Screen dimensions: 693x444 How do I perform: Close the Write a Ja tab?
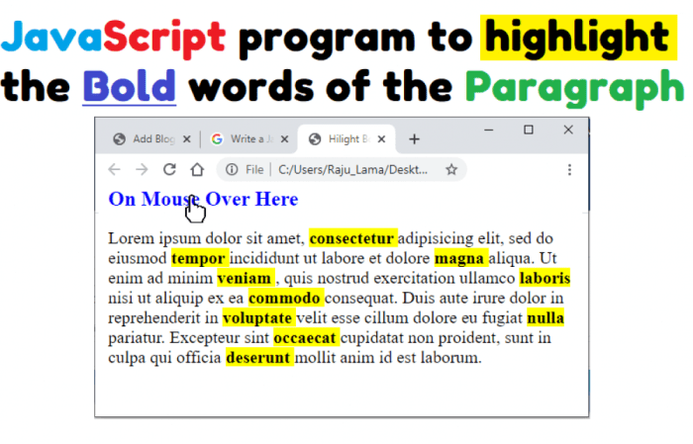point(285,139)
